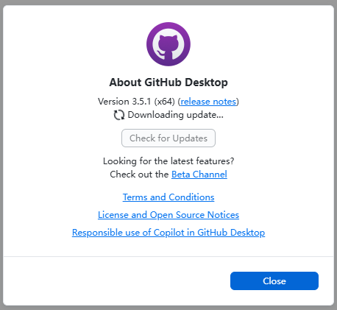Open Responsible use of Copilot link
The image size is (337, 310).
(168, 233)
